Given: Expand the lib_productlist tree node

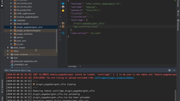Looking at the screenshot, I should [x=11, y=10].
